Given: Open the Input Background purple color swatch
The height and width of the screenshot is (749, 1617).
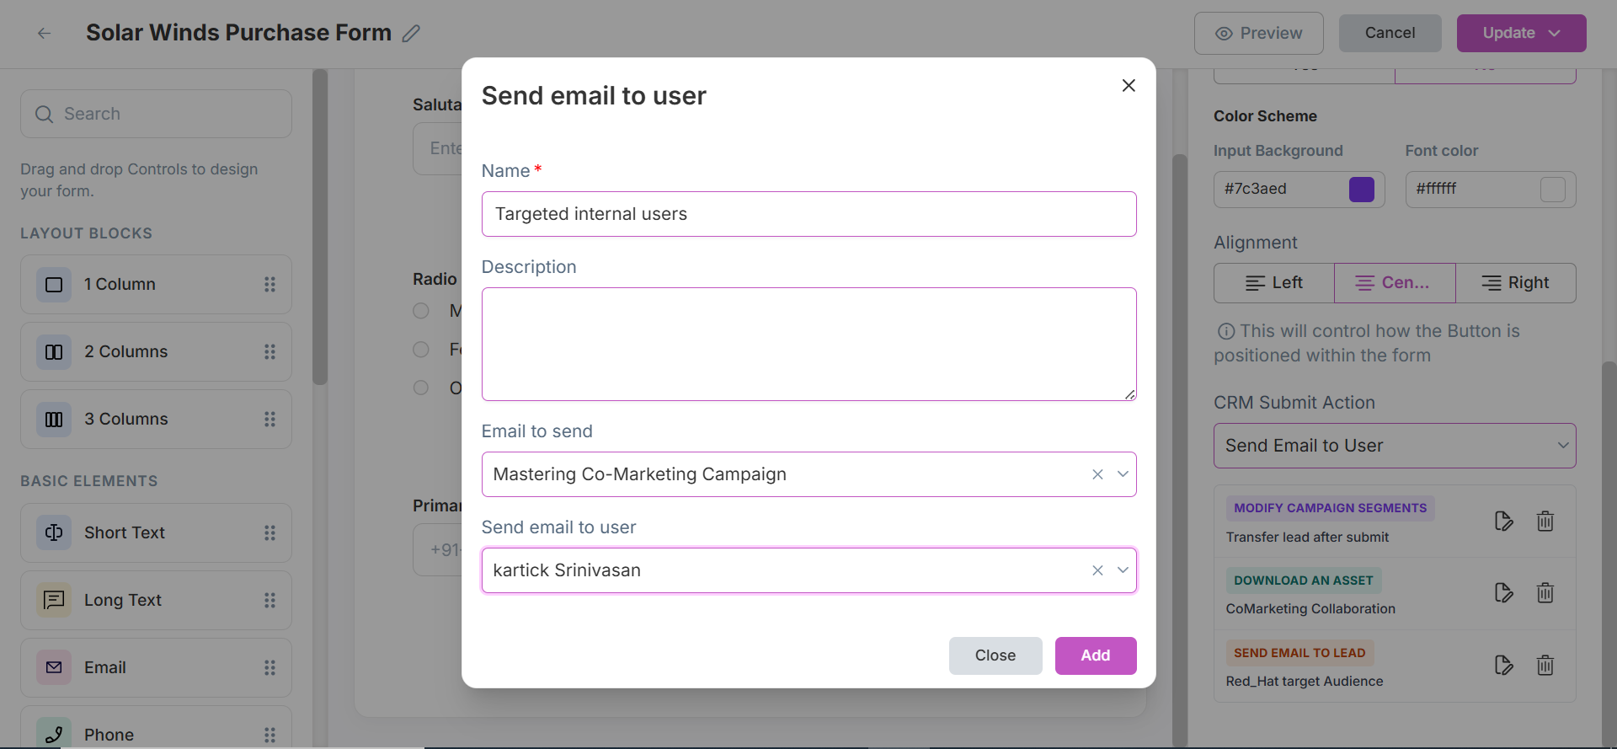Looking at the screenshot, I should pos(1362,190).
